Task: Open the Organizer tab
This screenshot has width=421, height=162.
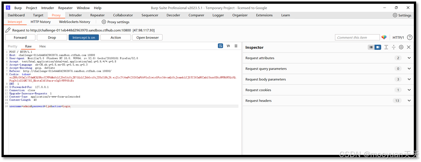Action: (240, 15)
